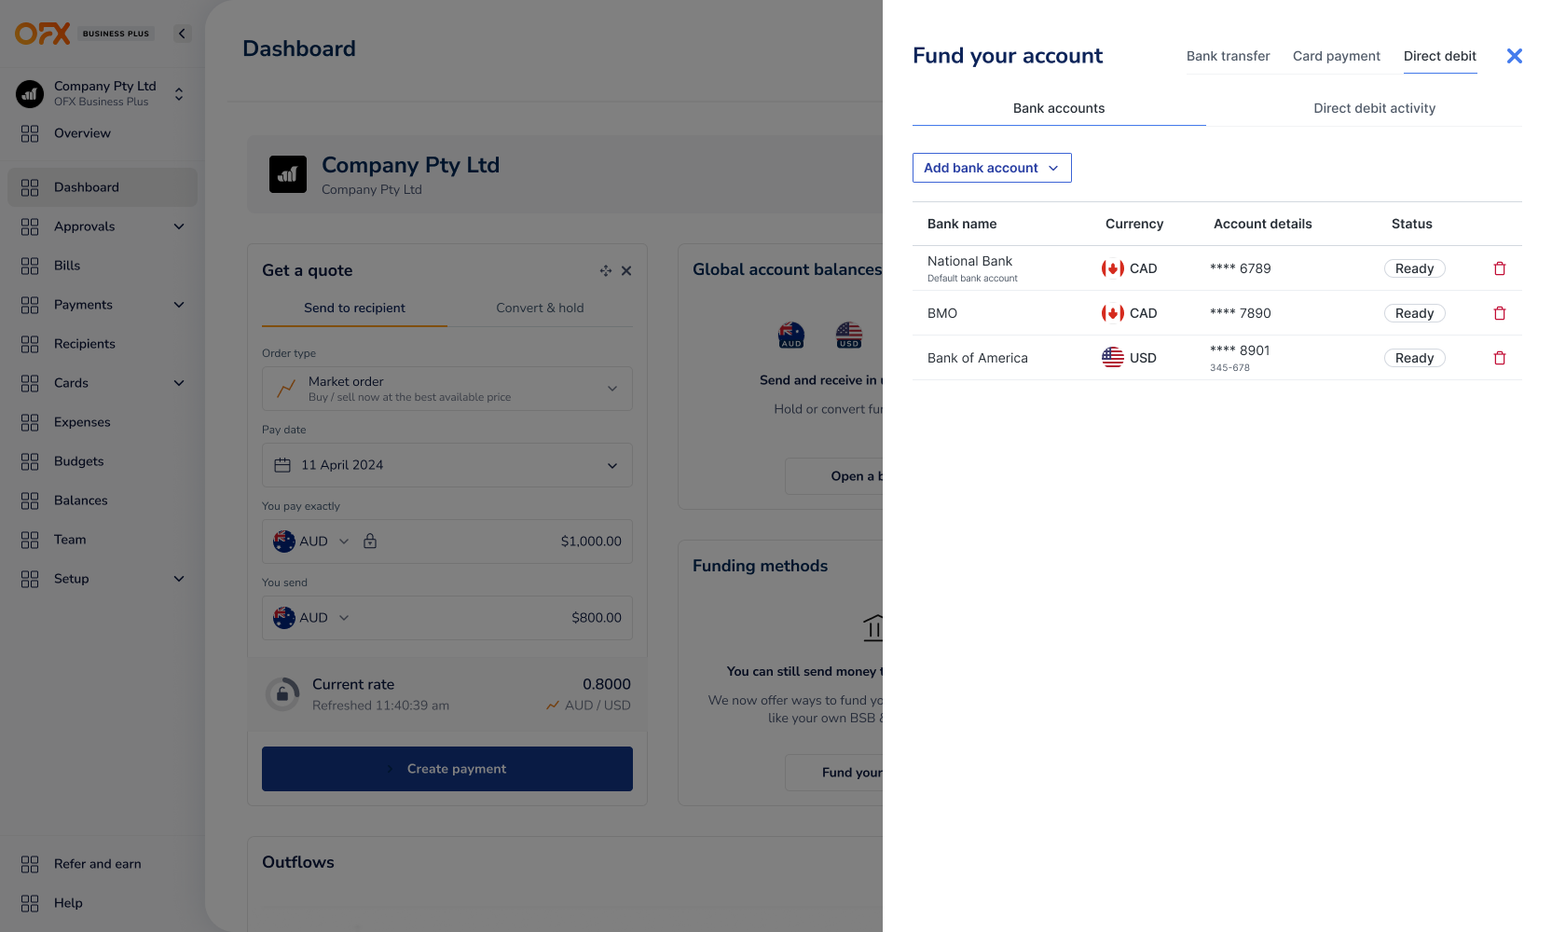Click the OFX logo
The width and height of the screenshot is (1552, 932).
[43, 34]
